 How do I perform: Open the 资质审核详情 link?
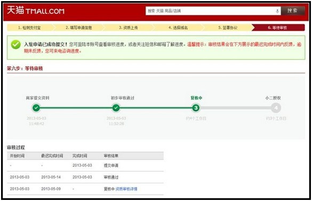tap(126, 189)
